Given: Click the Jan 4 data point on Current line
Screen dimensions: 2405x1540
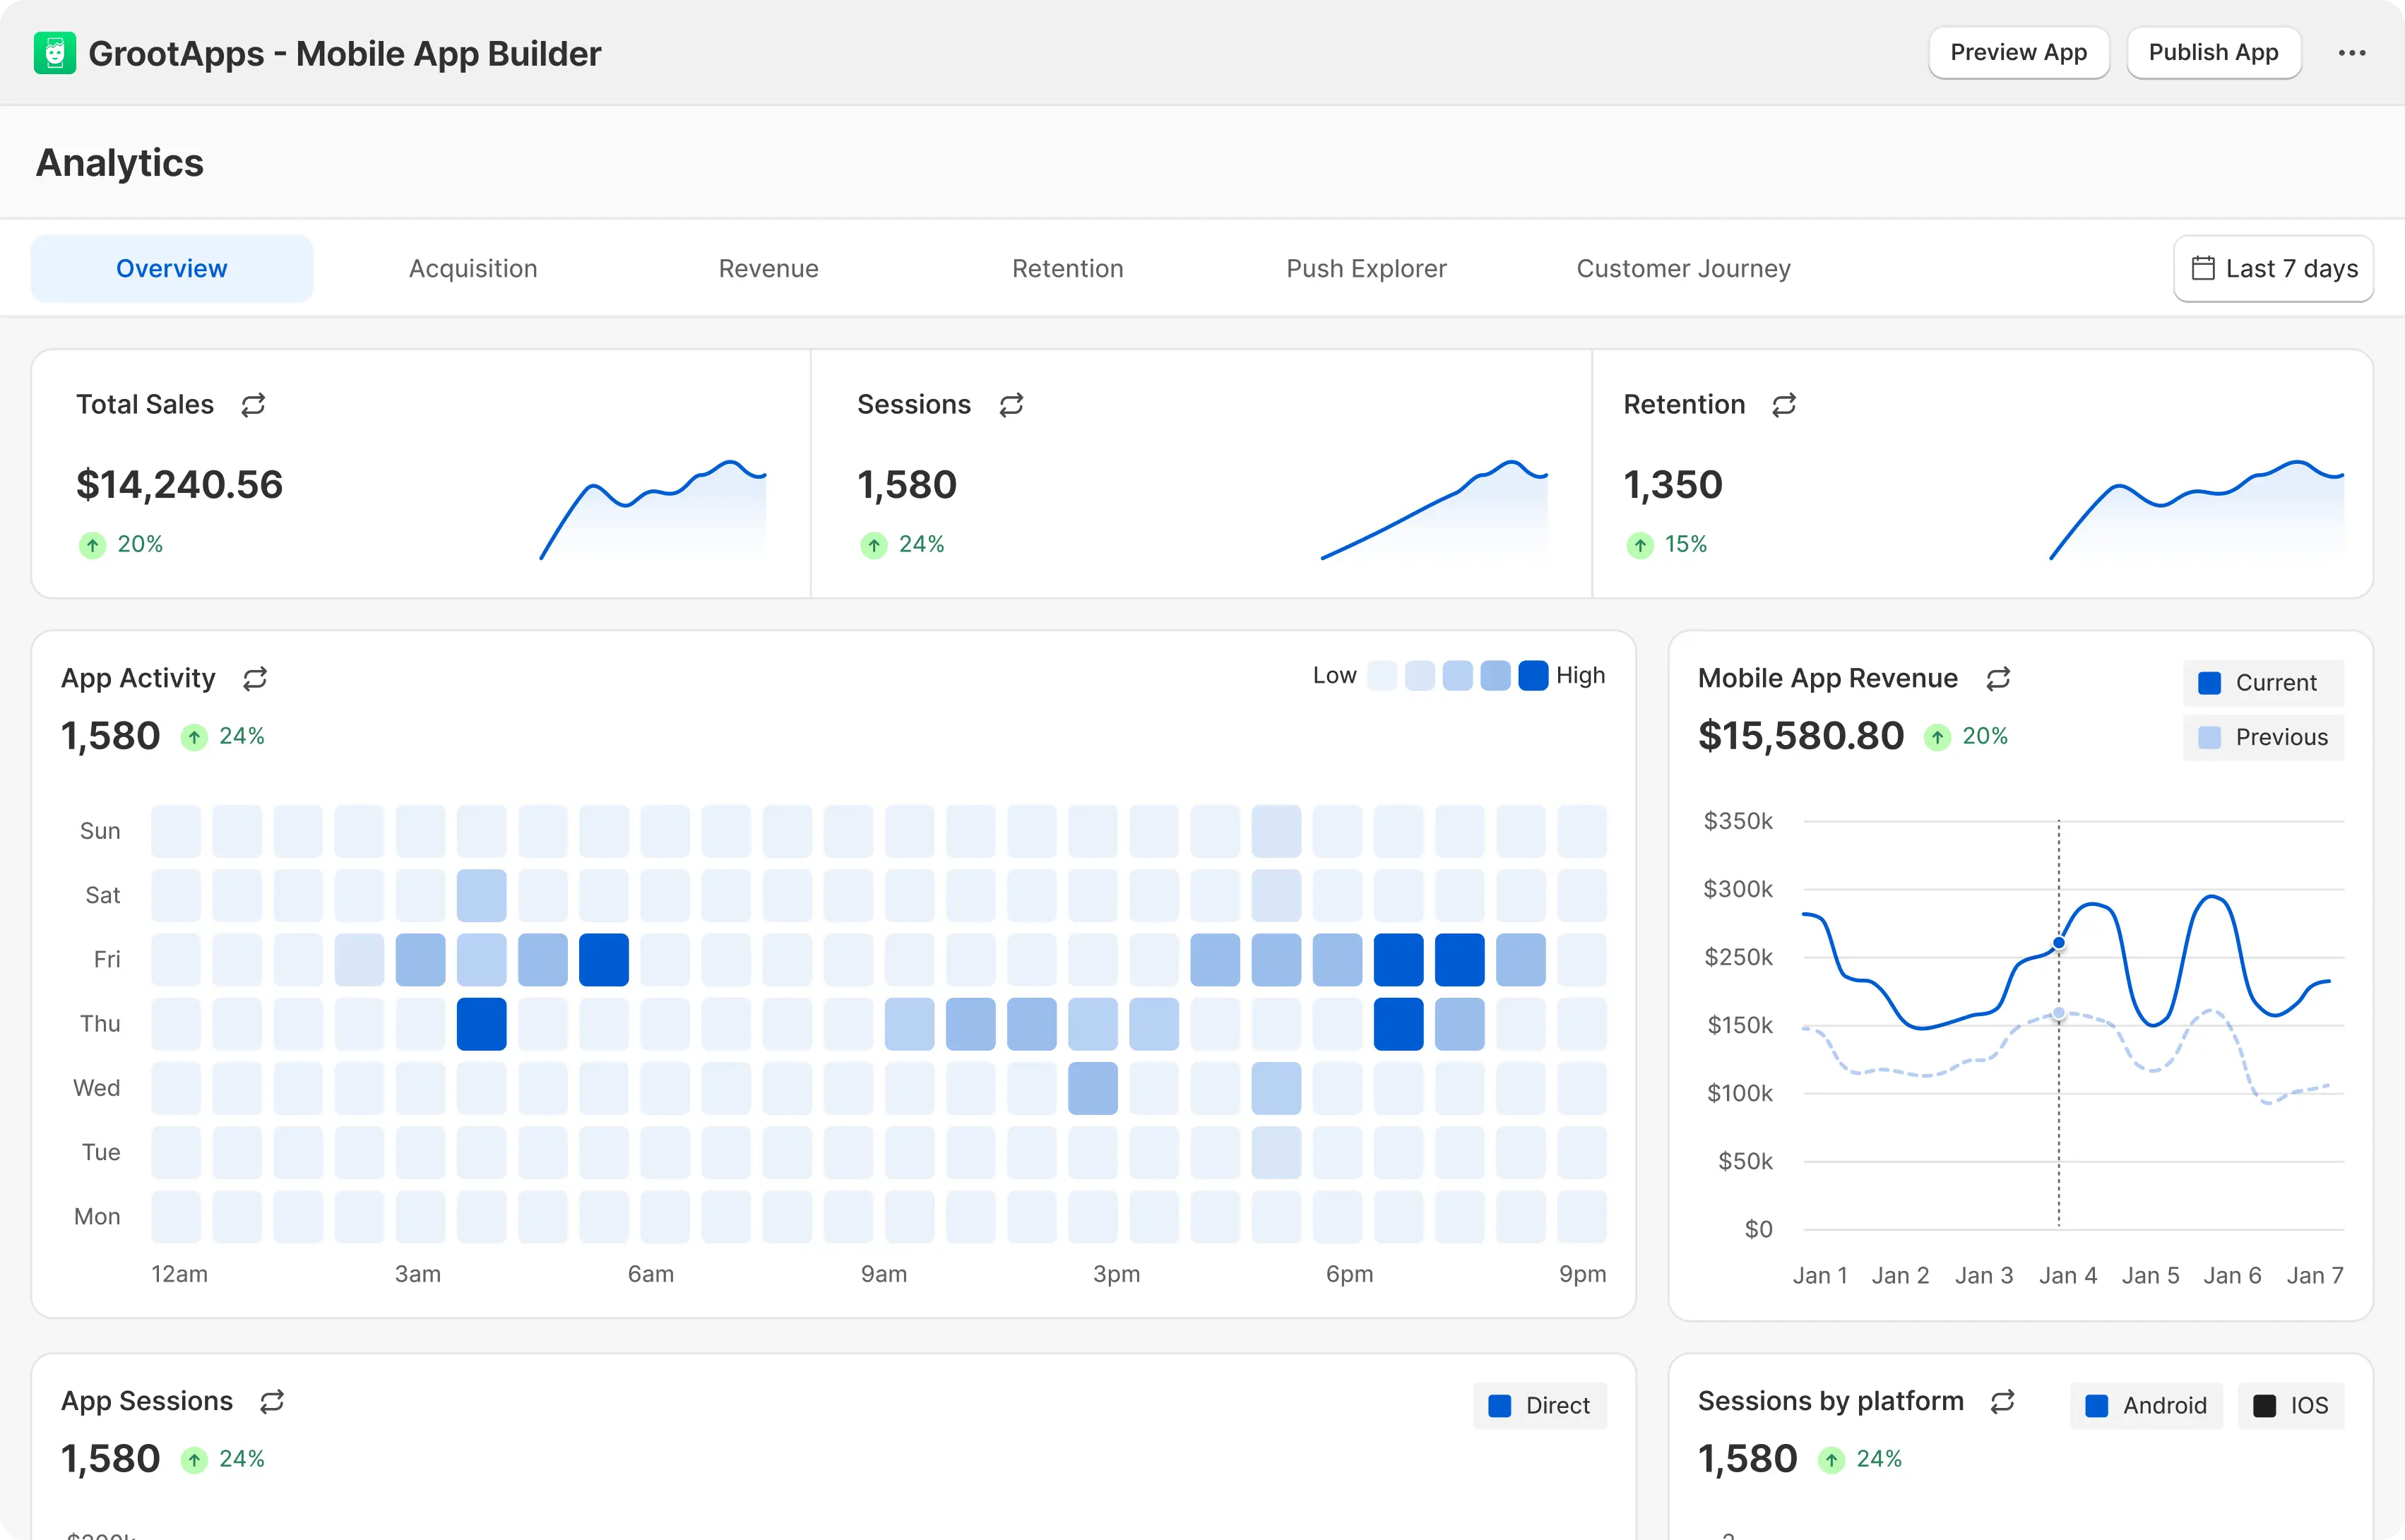Looking at the screenshot, I should 2059,943.
